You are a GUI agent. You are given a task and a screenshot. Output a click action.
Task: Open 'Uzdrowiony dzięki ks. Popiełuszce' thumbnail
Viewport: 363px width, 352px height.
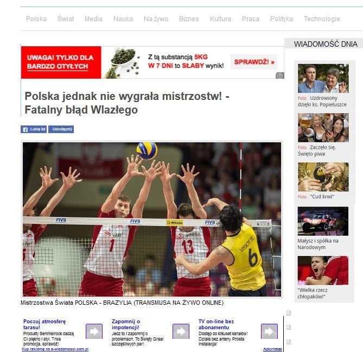[x=323, y=79]
